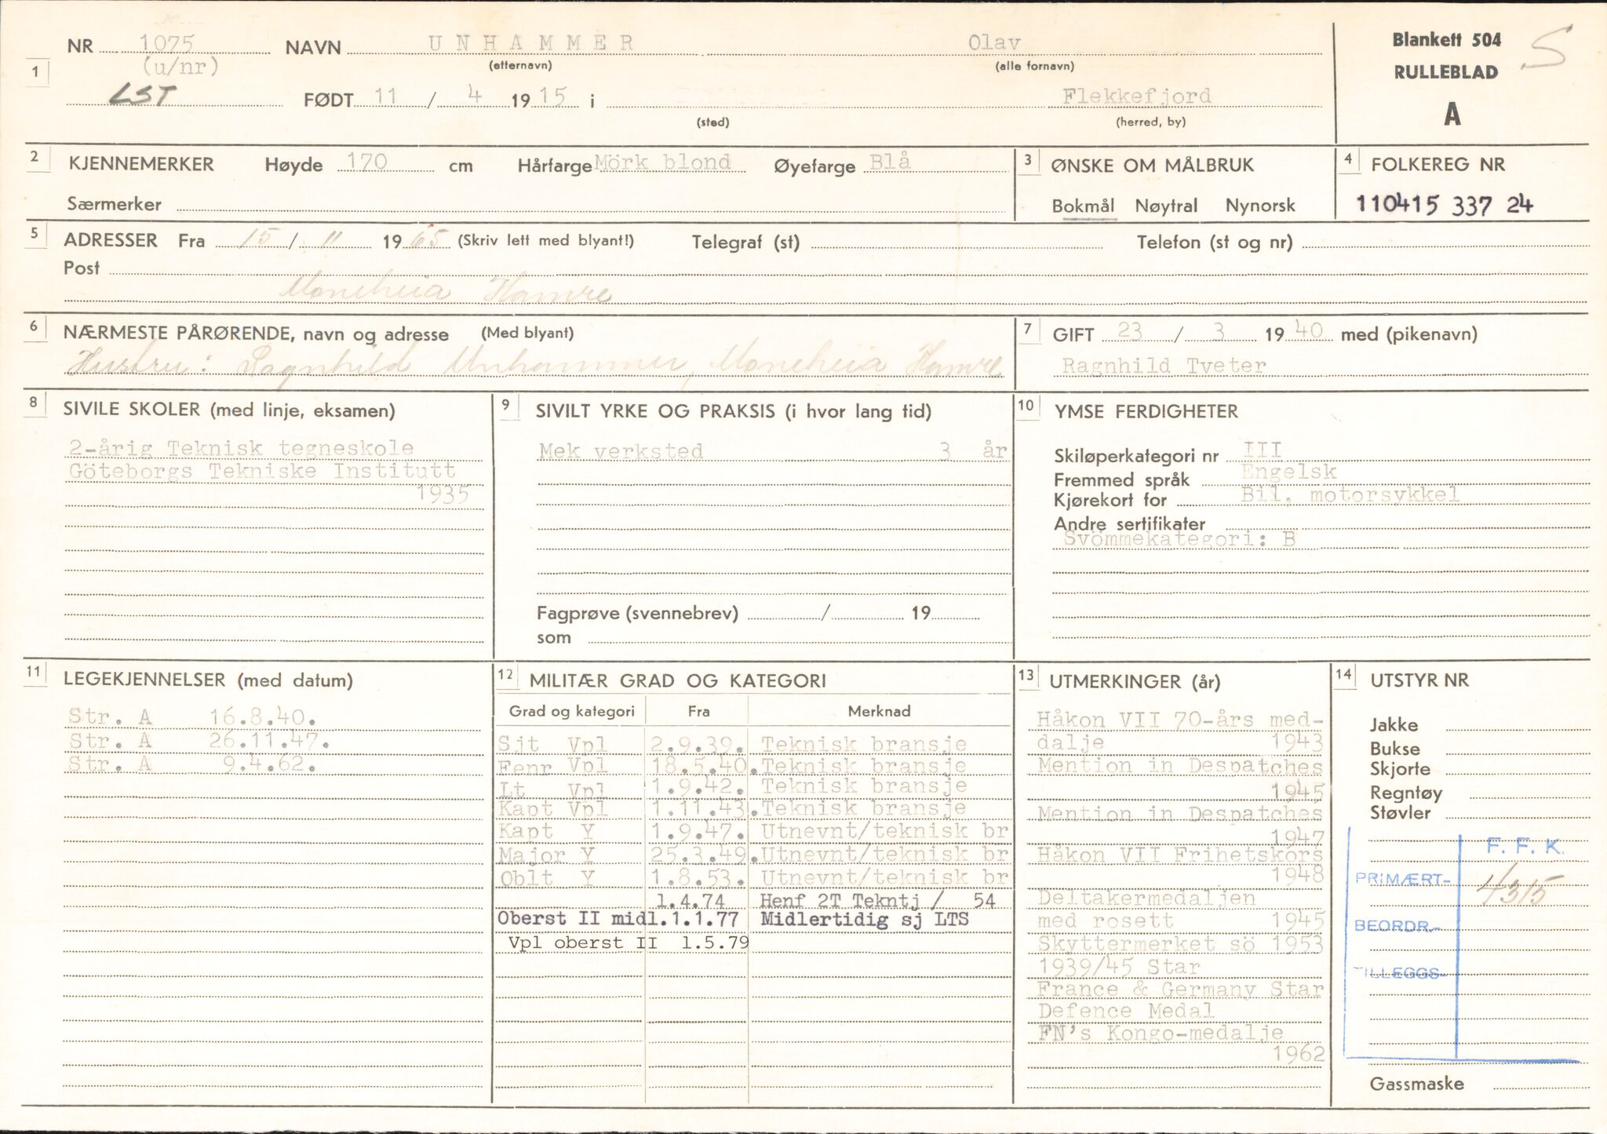
Task: Select the FN's Kongo-medalje entry
Action: (1180, 1043)
